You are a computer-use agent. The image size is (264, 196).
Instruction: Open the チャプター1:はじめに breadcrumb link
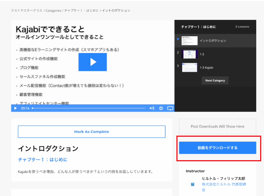[x=81, y=11]
